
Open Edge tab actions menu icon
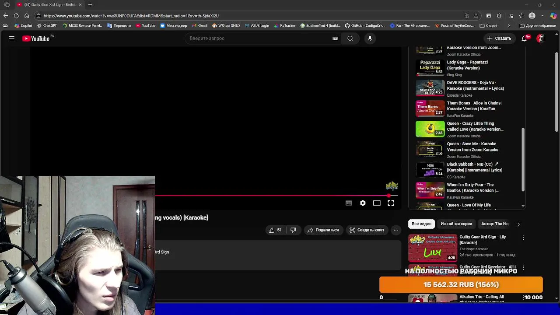click(x=7, y=5)
